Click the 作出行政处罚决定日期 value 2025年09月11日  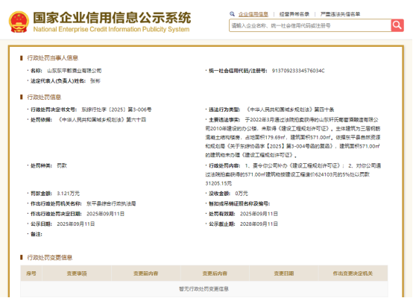(x=105, y=214)
